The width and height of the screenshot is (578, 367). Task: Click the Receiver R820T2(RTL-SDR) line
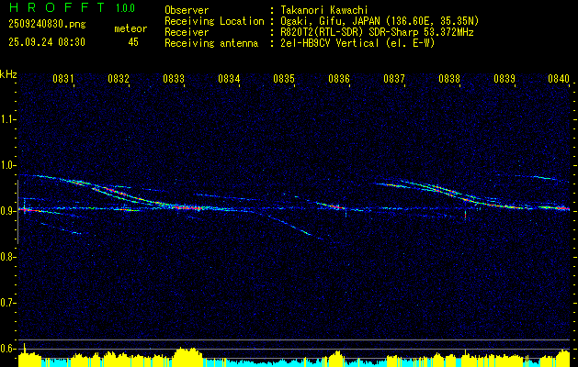coord(377,32)
